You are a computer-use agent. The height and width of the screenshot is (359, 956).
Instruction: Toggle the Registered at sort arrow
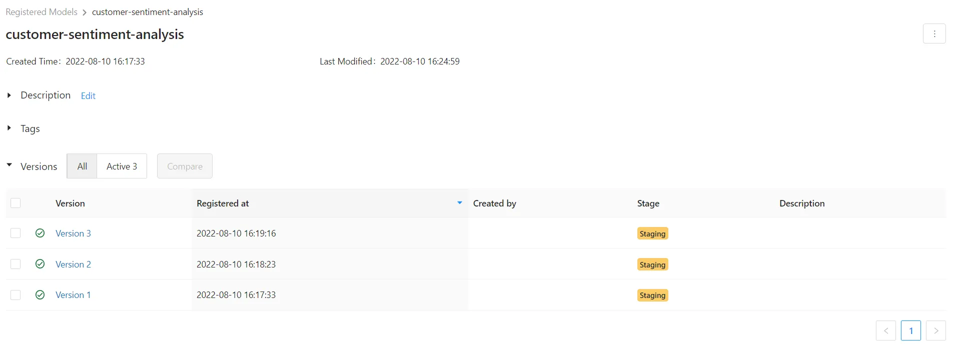(x=459, y=203)
